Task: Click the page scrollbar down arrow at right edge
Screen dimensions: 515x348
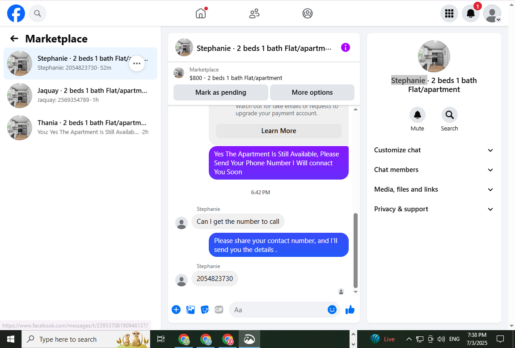Action: coord(512,326)
